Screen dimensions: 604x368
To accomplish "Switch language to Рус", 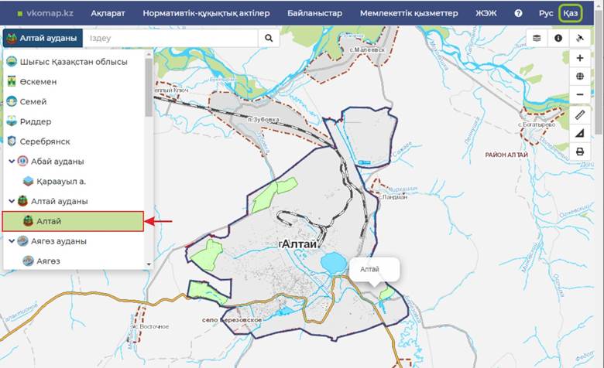I will point(546,13).
